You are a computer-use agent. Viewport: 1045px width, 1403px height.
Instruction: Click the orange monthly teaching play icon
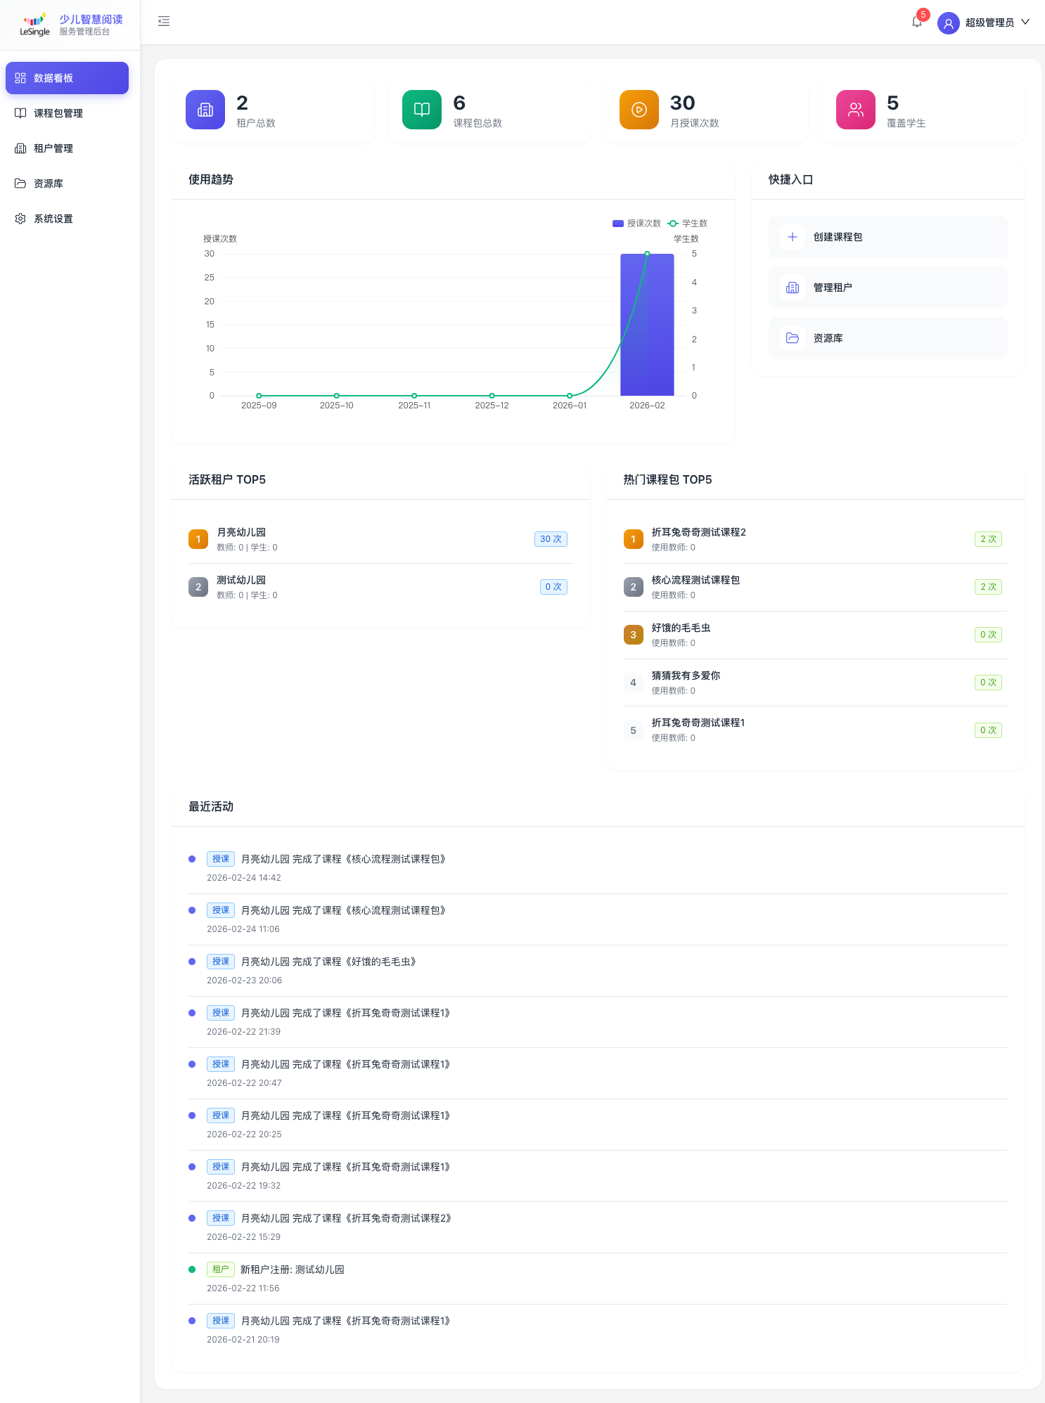pos(639,110)
